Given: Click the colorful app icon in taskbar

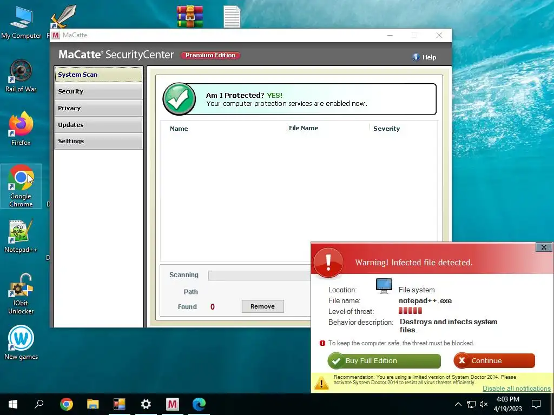Looking at the screenshot, I should coord(120,404).
